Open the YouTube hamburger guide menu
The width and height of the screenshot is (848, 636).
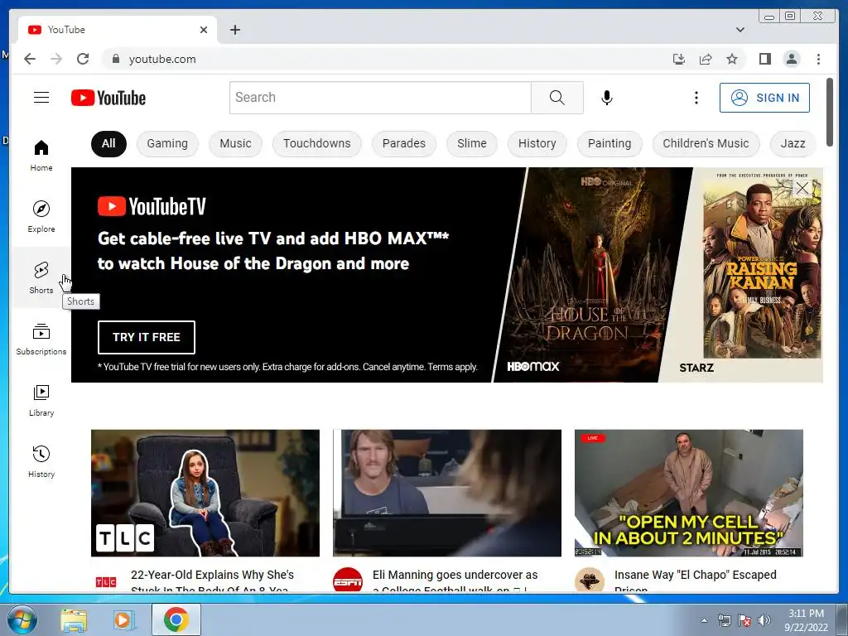[41, 98]
